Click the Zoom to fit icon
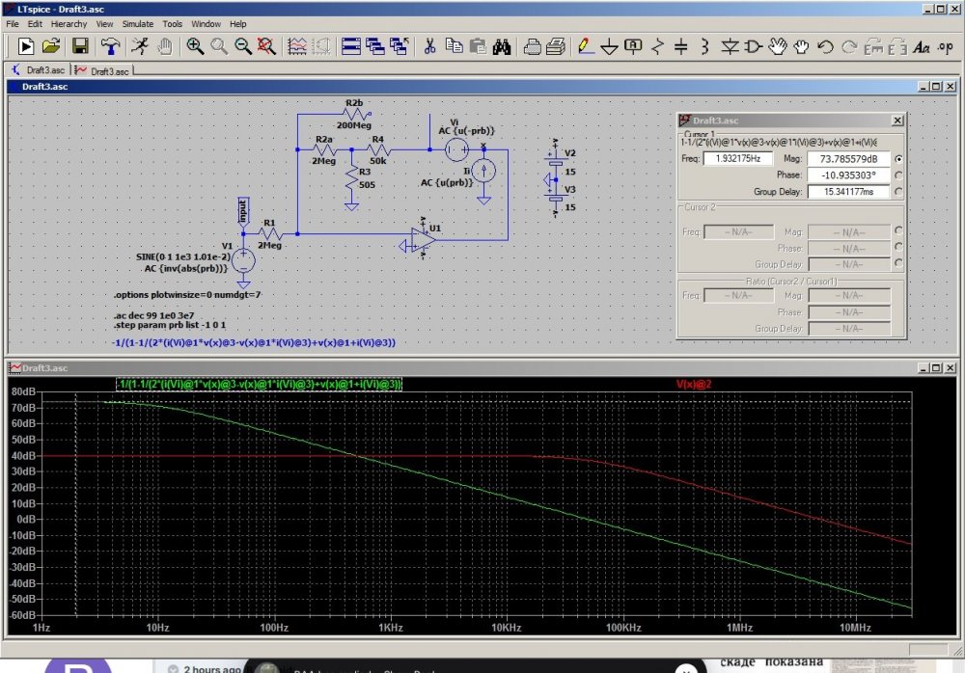965x673 pixels. tap(267, 45)
